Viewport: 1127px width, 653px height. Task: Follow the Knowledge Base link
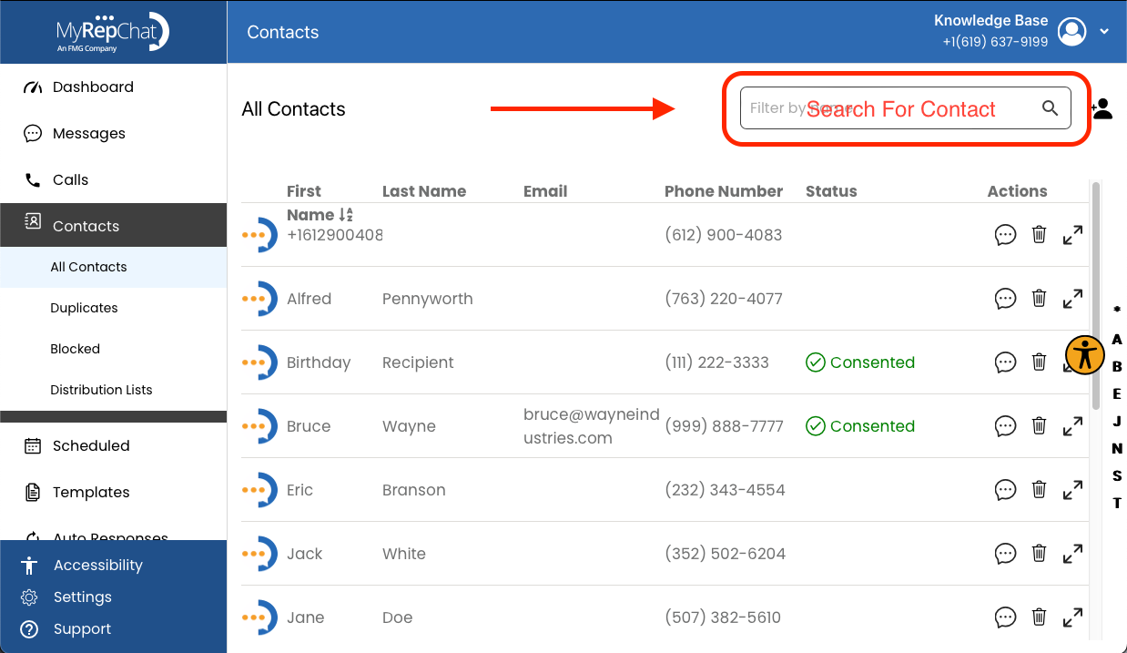click(990, 20)
